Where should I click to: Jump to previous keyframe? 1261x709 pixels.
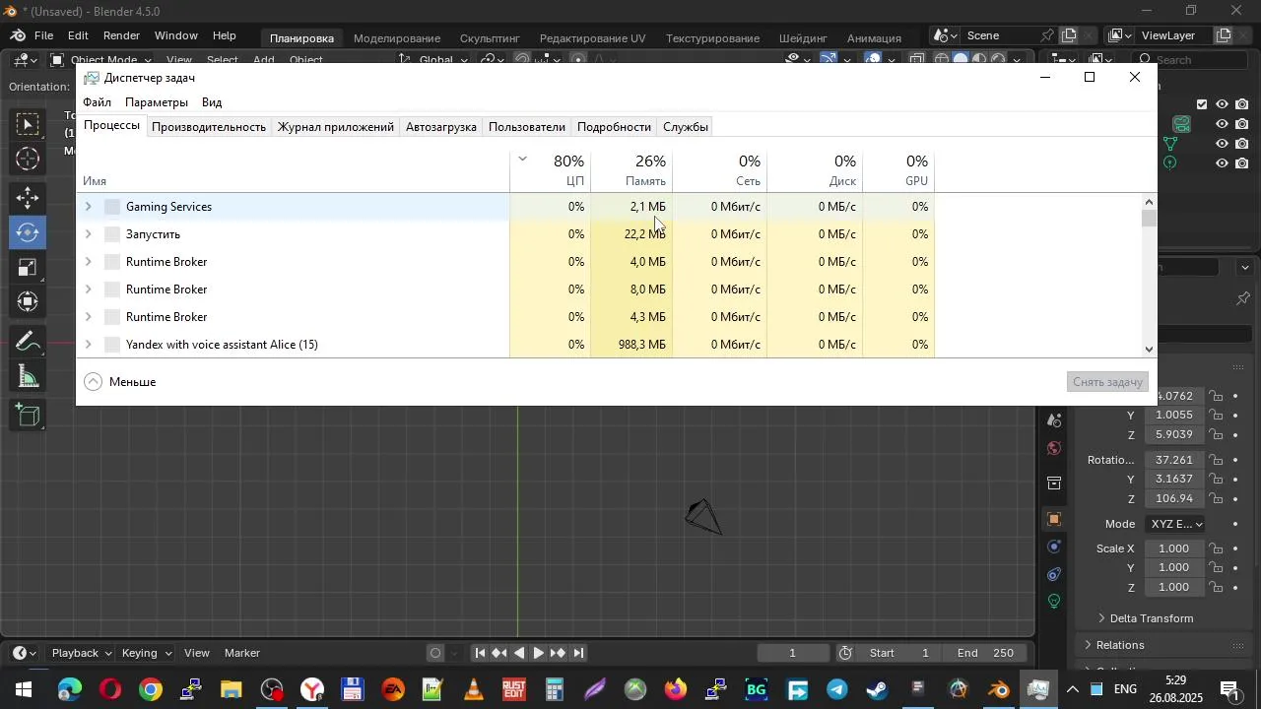pos(499,653)
